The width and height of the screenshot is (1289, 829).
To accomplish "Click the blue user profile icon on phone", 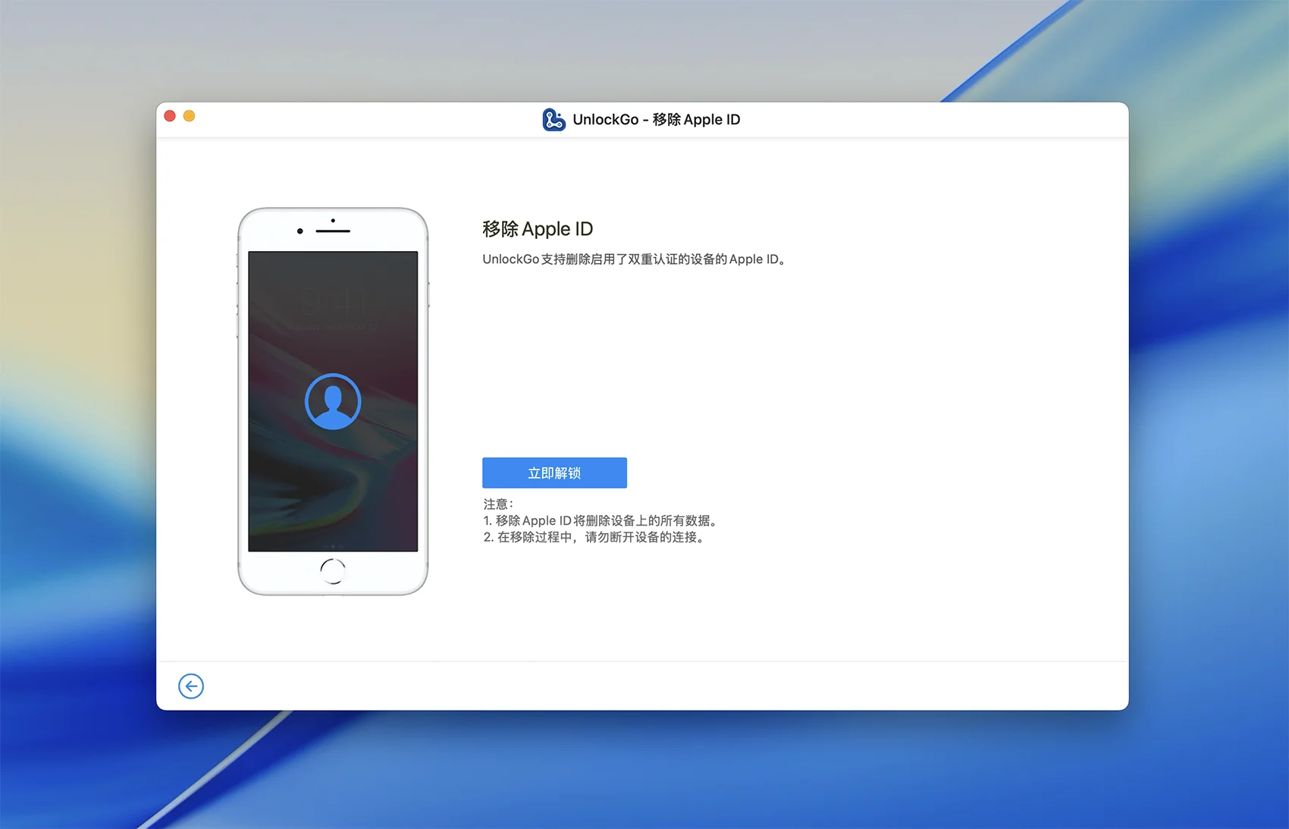I will coord(333,401).
